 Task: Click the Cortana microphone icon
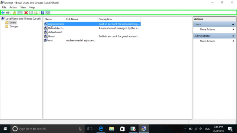click(80, 129)
